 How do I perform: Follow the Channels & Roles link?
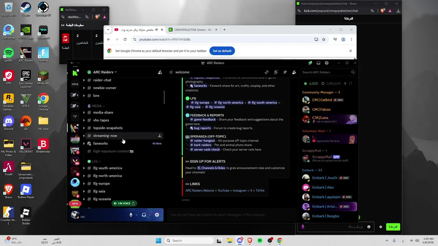point(211,168)
